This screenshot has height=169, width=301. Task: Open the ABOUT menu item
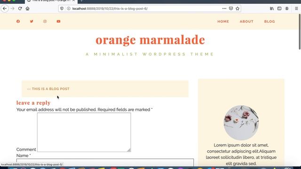246,22
